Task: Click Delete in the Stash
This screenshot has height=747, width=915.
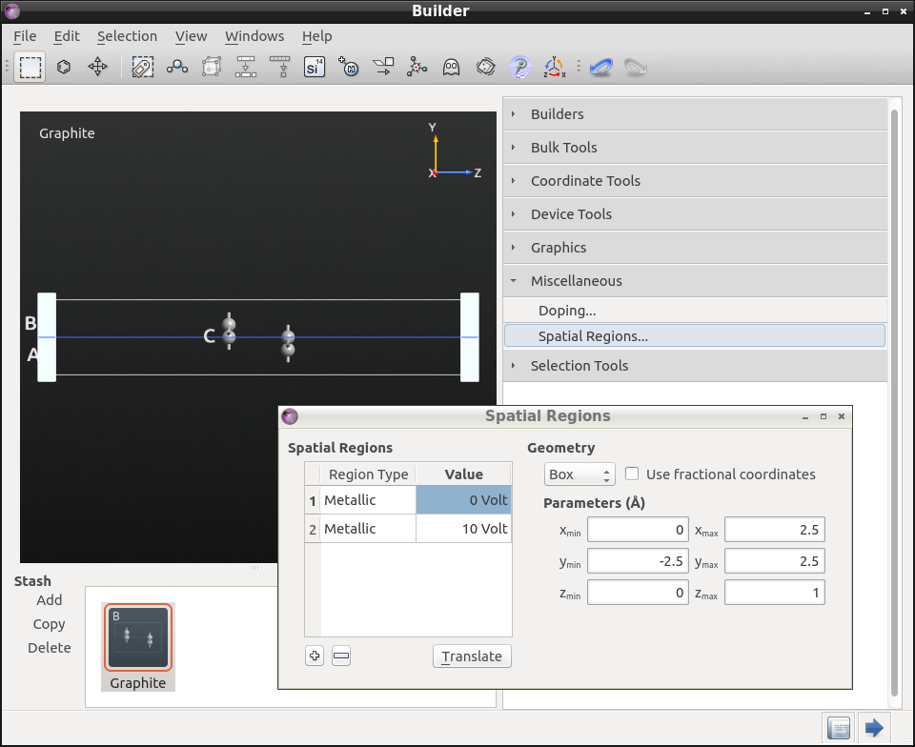Action: click(x=49, y=648)
